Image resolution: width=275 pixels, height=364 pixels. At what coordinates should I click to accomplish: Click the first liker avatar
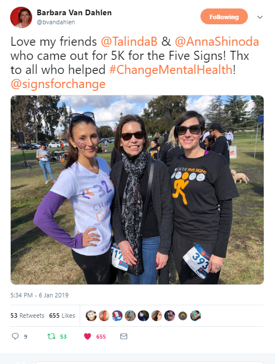pos(91,315)
